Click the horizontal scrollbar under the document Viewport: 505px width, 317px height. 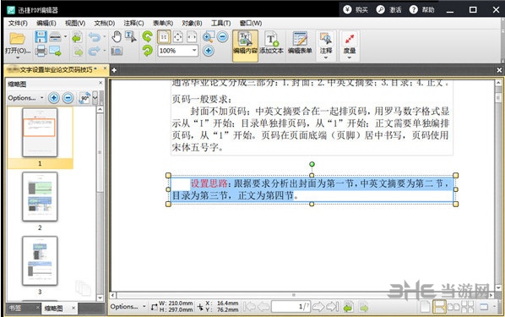(301, 295)
